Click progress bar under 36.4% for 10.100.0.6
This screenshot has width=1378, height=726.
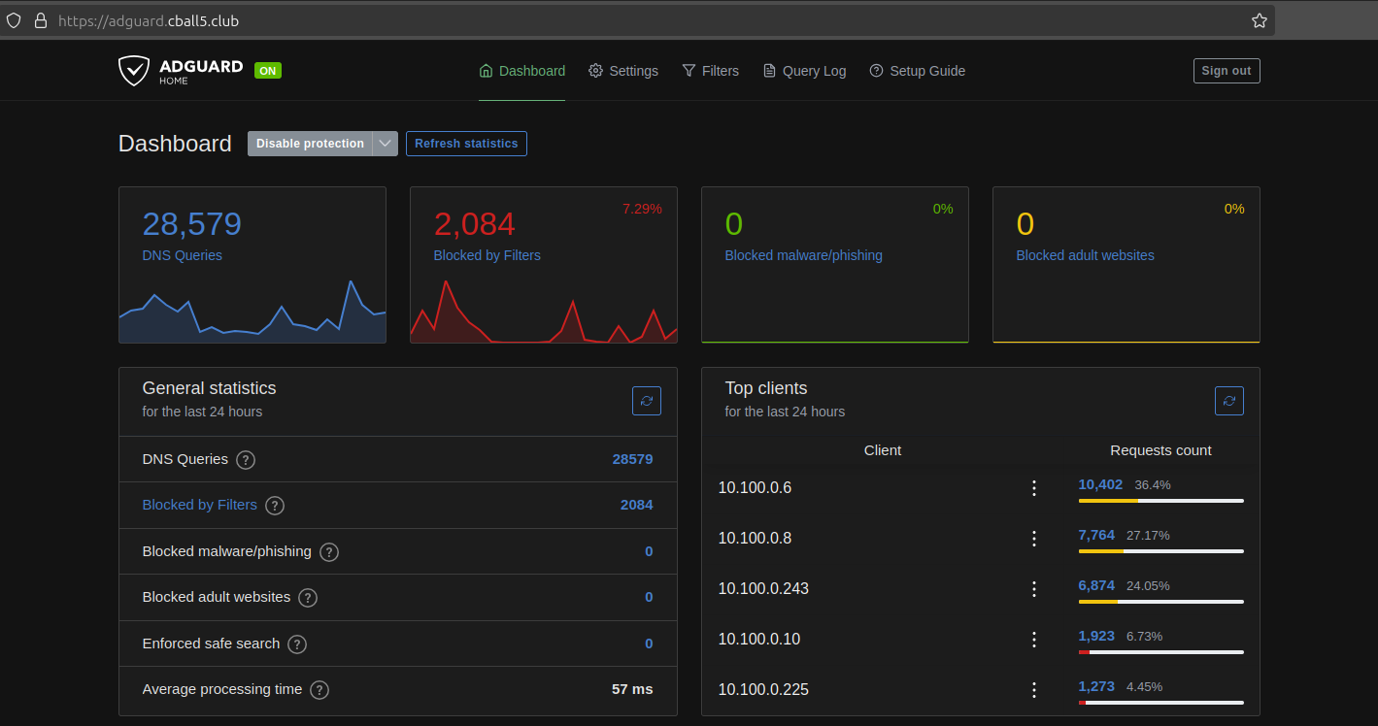coord(1161,501)
